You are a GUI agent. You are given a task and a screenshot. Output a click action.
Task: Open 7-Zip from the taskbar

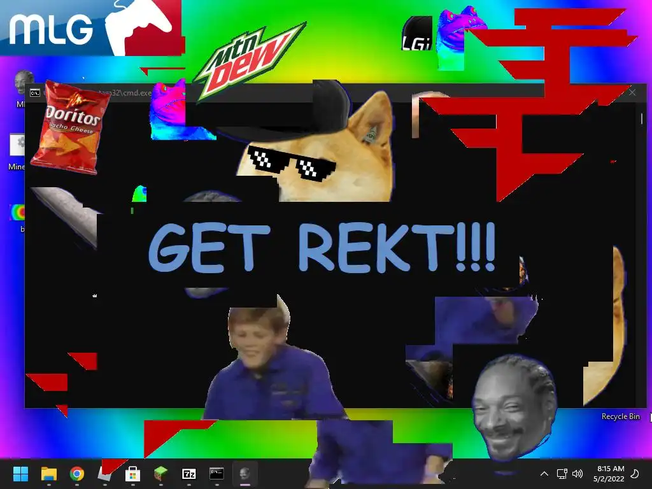188,474
